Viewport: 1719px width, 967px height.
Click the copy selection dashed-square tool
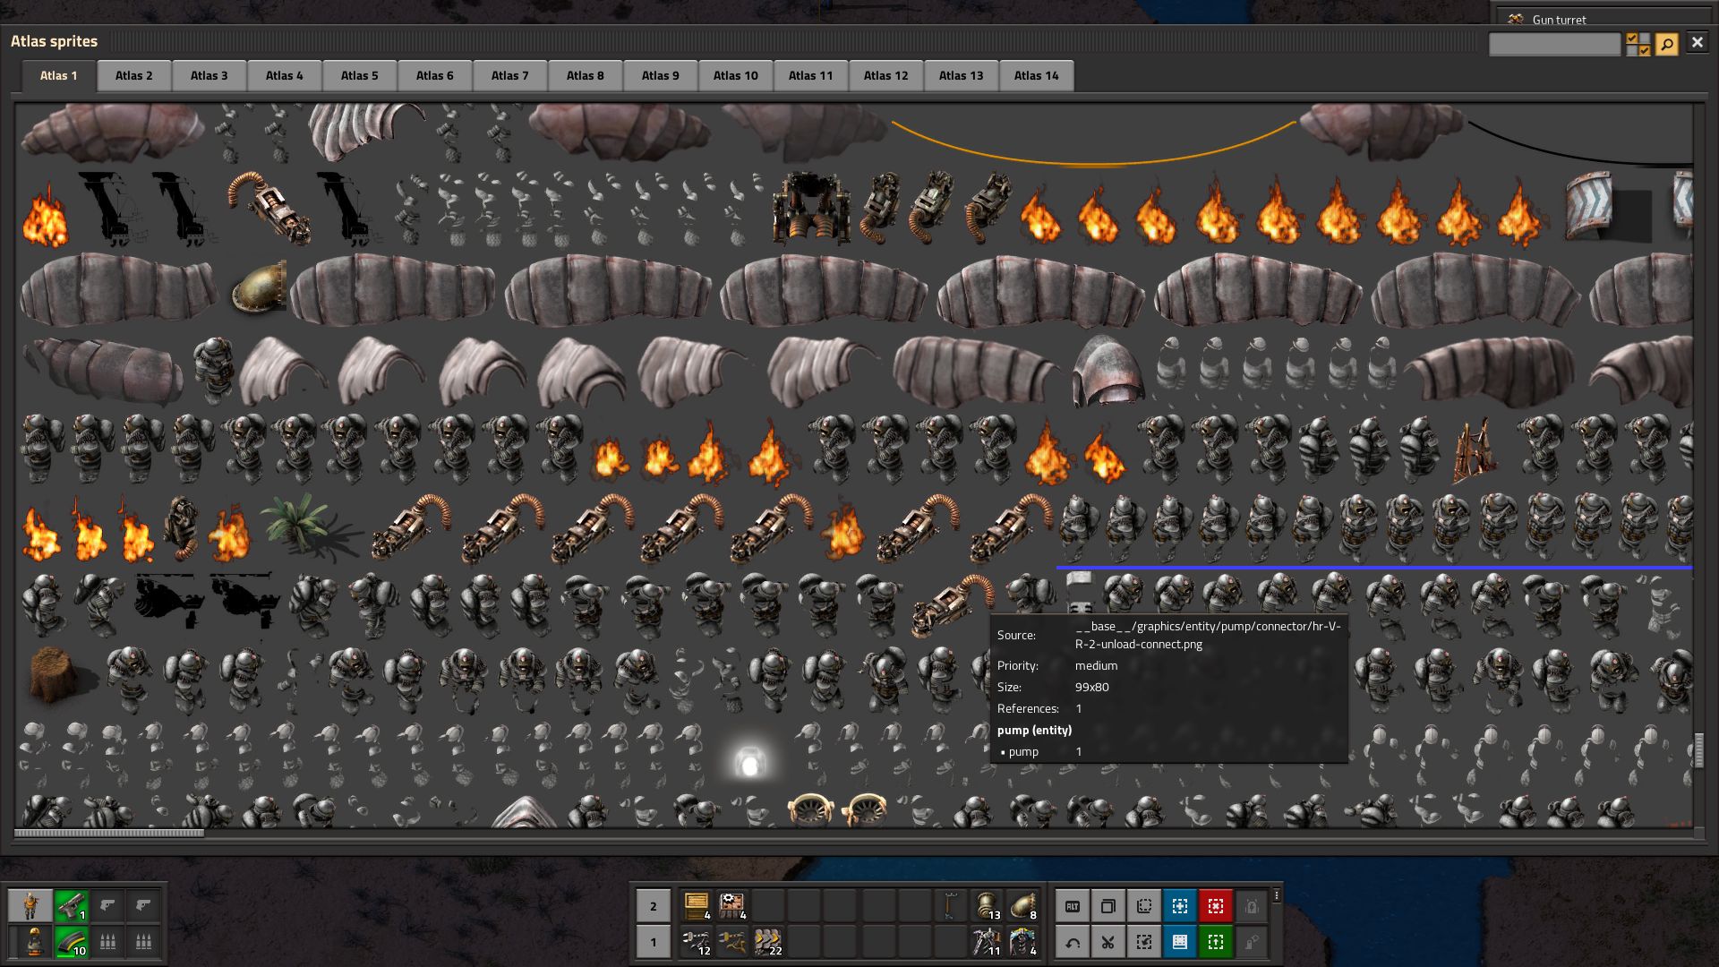1144,906
